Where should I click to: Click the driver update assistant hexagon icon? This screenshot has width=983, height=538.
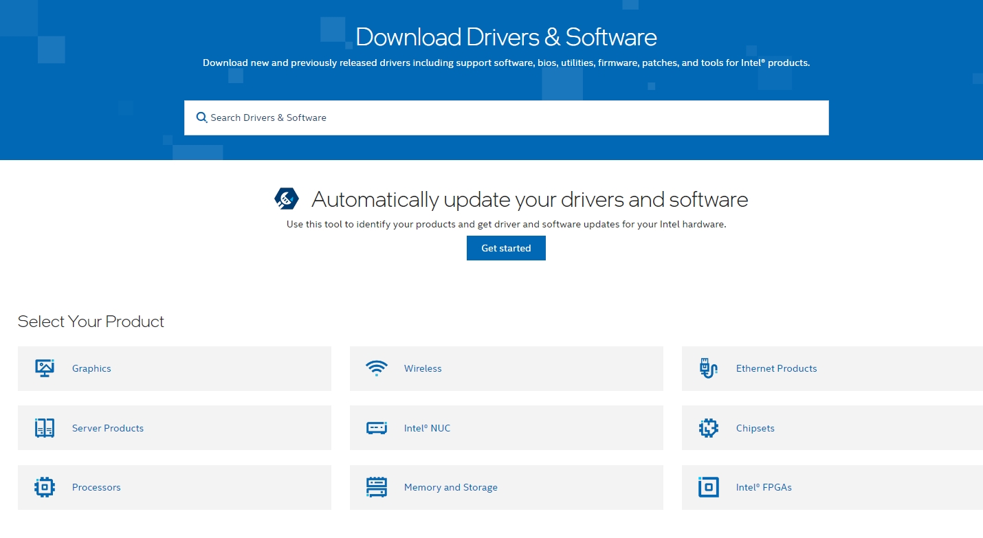[287, 199]
